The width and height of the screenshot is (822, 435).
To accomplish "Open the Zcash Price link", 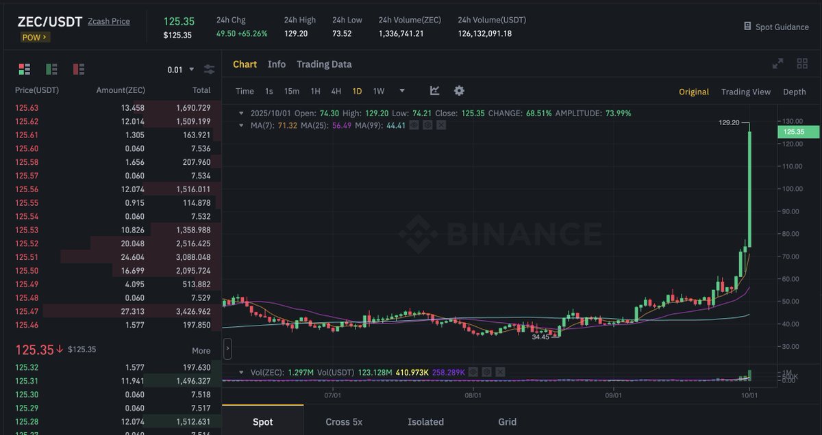I will [x=109, y=21].
